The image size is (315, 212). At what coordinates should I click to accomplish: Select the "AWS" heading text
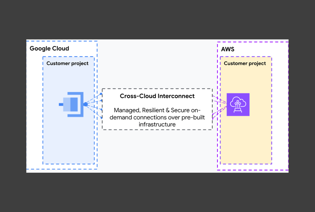tap(228, 49)
